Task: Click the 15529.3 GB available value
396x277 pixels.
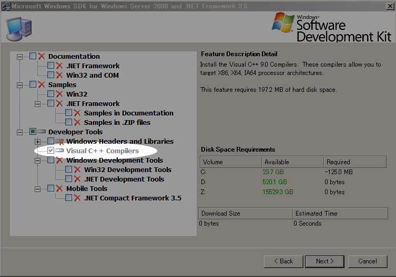Action: click(x=278, y=192)
